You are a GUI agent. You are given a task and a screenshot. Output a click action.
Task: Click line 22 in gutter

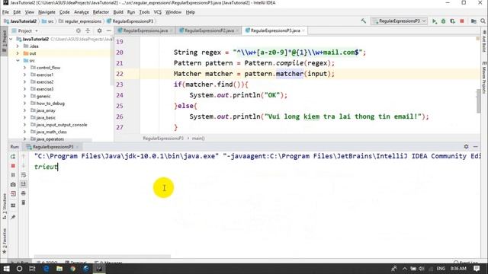coord(120,74)
